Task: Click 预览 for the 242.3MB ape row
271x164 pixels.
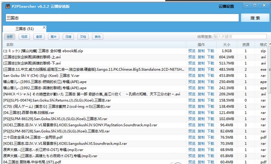Action: pyautogui.click(x=192, y=88)
